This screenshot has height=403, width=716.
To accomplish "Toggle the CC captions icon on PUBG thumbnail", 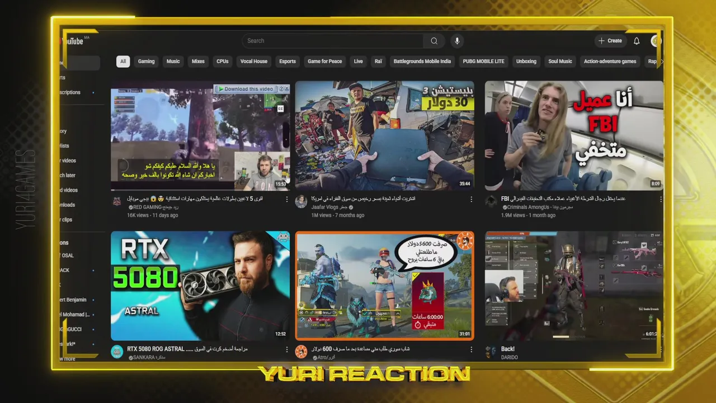I will pos(280,109).
